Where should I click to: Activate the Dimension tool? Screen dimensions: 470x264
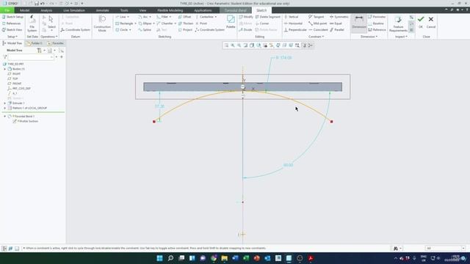pos(359,22)
